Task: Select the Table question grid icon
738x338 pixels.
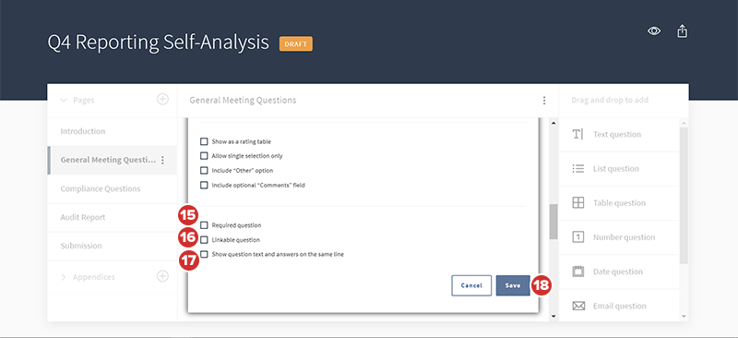Action: pyautogui.click(x=578, y=203)
